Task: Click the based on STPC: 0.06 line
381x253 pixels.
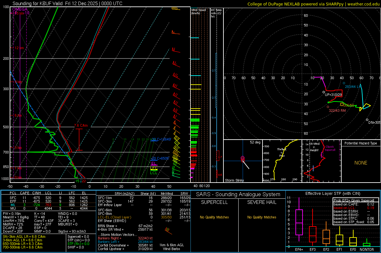Action: [354, 218]
